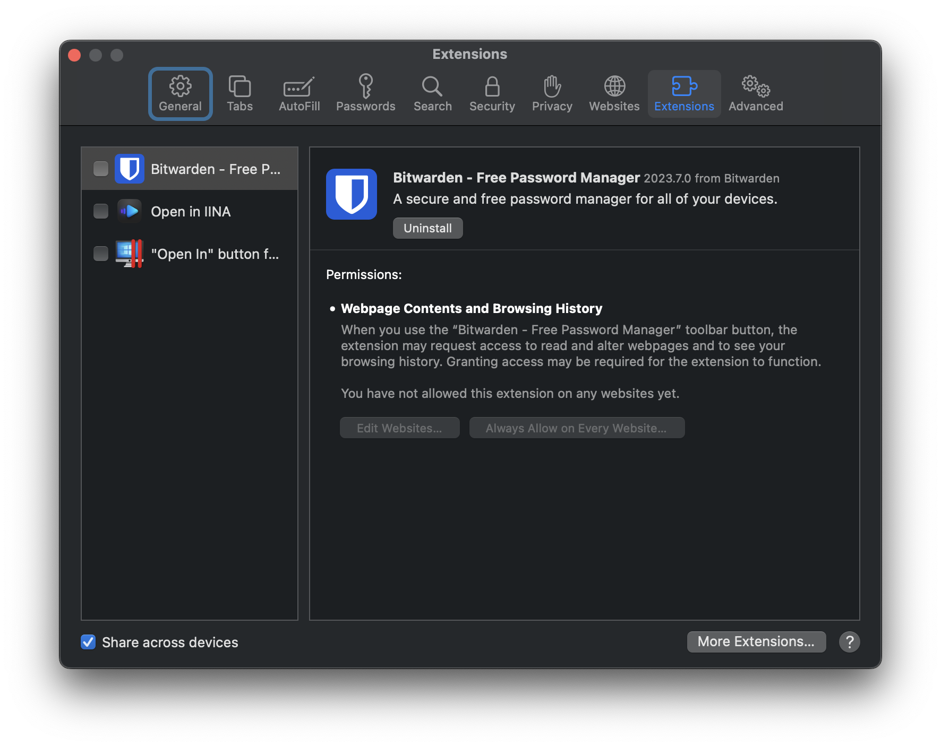Click the Bitwarden shield icon in sidebar
The width and height of the screenshot is (941, 747).
coord(130,169)
